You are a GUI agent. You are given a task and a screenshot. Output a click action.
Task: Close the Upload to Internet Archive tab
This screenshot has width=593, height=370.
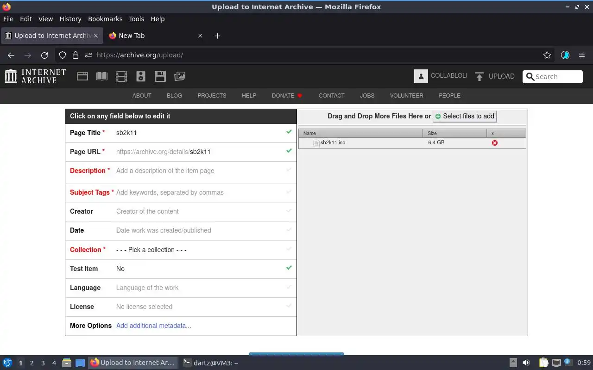[96, 36]
